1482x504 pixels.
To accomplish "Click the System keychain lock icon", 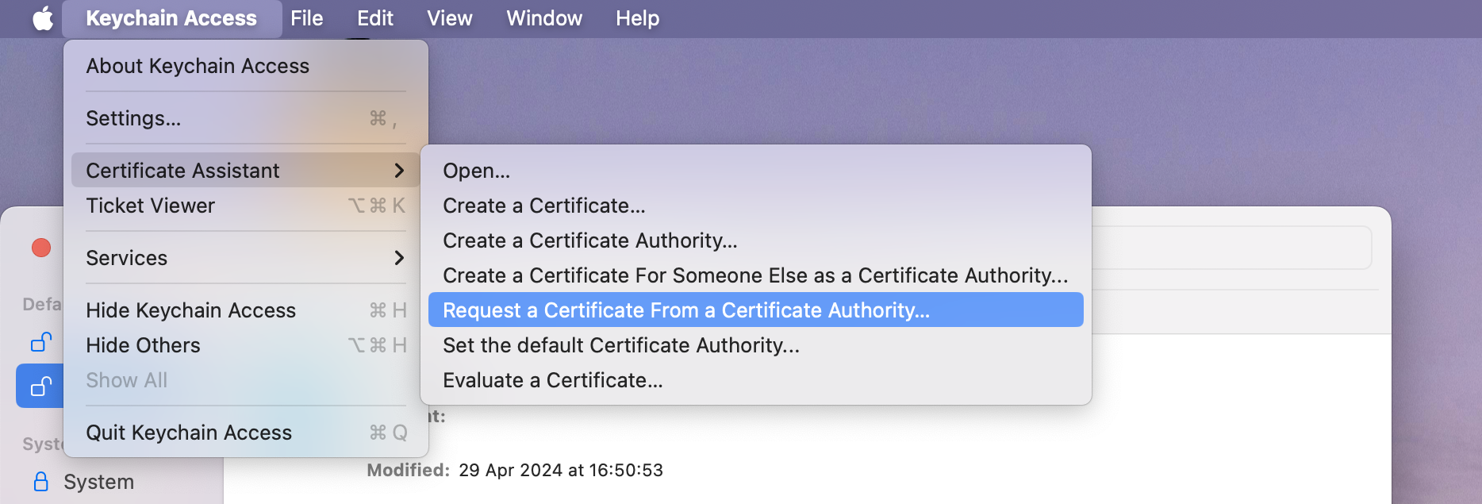I will pos(40,481).
